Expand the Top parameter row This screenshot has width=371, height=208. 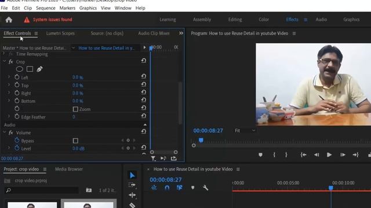coord(9,85)
